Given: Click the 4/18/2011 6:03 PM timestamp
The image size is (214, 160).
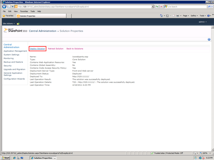Looking at the screenshot, I should [82, 85].
